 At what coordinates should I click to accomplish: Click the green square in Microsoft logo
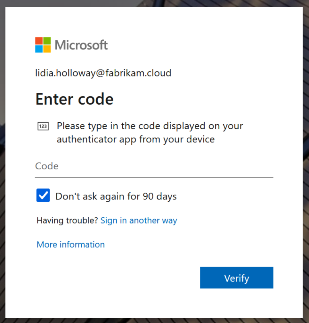pyautogui.click(x=47, y=41)
